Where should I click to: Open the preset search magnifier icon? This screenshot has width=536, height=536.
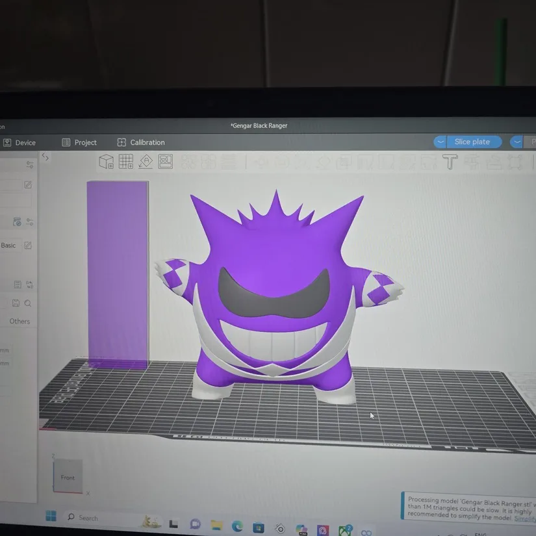pyautogui.click(x=27, y=303)
